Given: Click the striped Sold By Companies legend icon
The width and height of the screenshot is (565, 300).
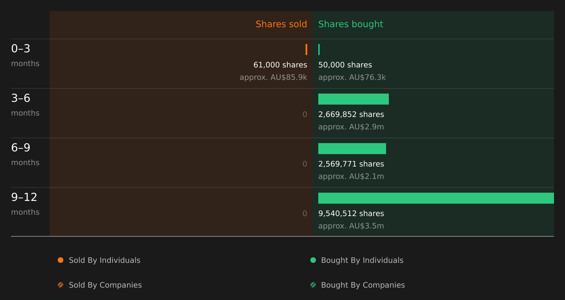Looking at the screenshot, I should coord(61,285).
